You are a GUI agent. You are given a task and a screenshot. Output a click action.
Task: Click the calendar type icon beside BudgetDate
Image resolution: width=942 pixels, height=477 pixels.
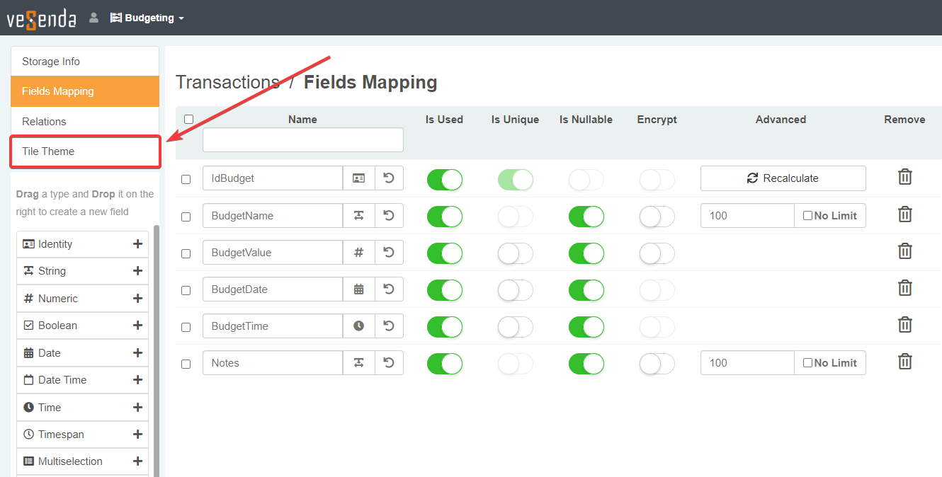point(359,289)
